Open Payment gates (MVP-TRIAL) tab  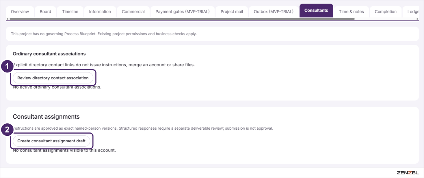point(182,12)
